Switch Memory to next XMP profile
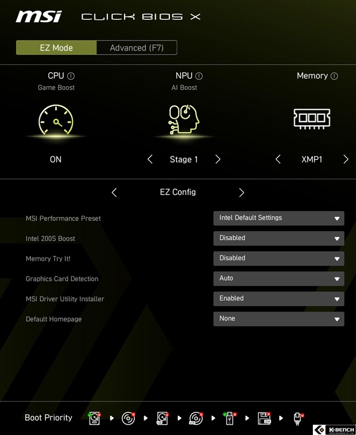 346,159
